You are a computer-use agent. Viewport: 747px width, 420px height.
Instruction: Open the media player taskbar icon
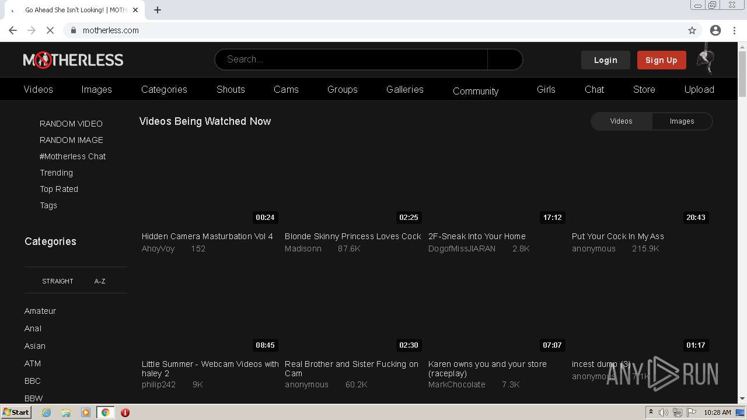coord(86,412)
